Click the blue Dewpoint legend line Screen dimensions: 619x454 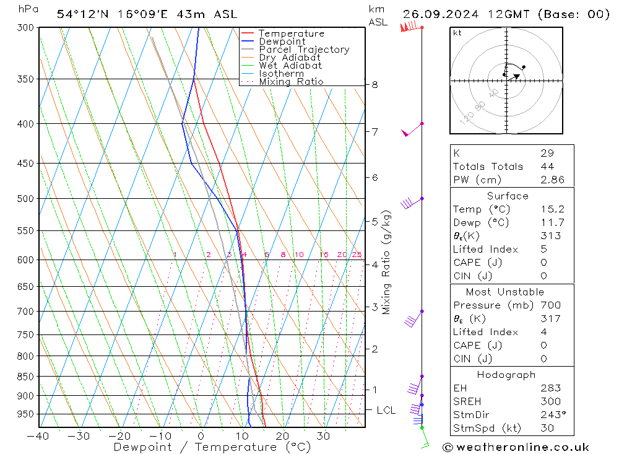[247, 41]
